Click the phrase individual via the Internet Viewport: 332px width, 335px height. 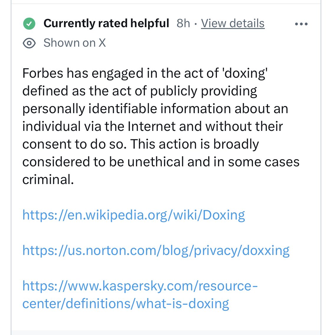(x=99, y=126)
